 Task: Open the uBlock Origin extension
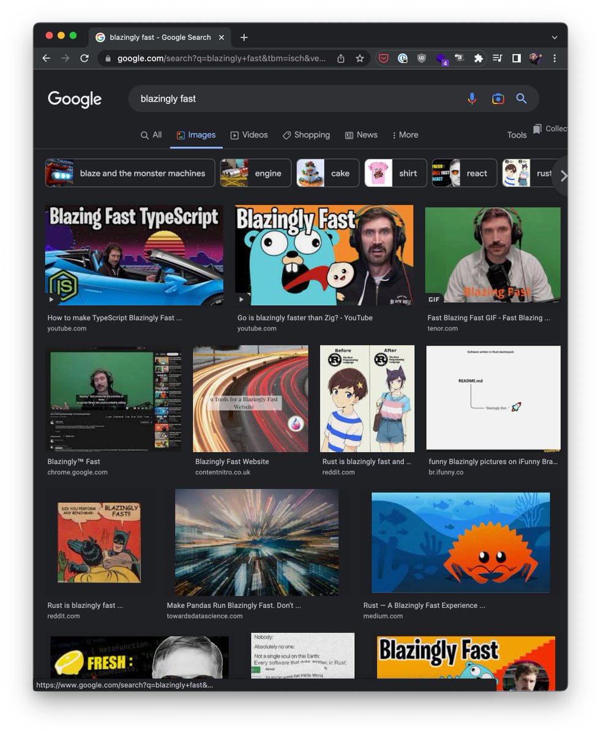(422, 58)
